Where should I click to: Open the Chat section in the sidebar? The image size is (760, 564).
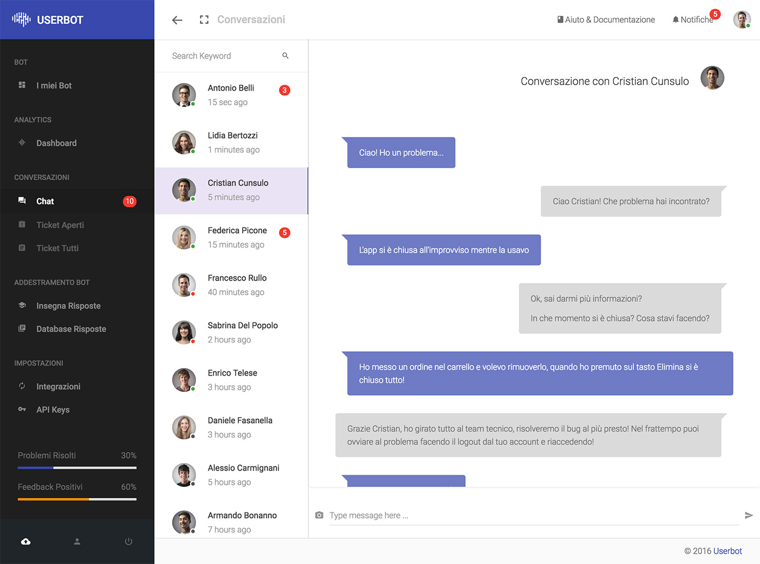click(x=45, y=201)
